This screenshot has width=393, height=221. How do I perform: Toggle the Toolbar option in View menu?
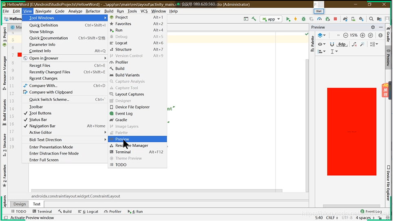click(36, 107)
